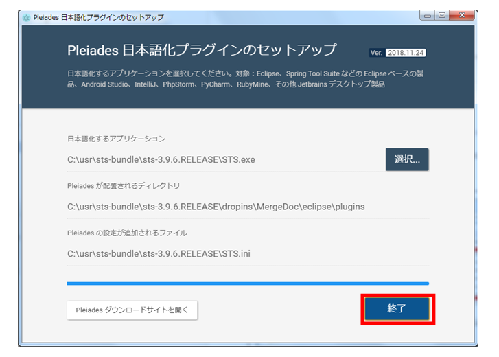Click the large setup heading in the header
The image size is (499, 357).
(x=202, y=50)
